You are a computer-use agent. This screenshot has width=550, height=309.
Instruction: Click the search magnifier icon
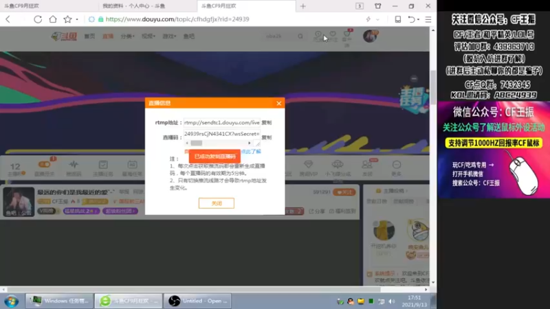click(x=300, y=36)
